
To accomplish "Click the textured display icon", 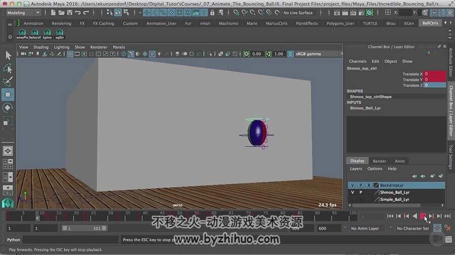I will click(152, 54).
